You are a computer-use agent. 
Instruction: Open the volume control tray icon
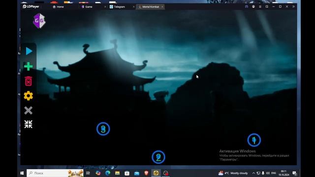pyautogui.click(x=268, y=173)
